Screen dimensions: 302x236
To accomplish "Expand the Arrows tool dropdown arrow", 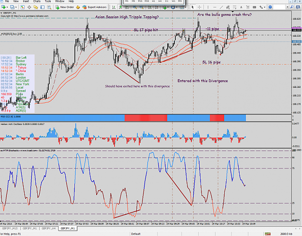I will click(x=265, y=7).
